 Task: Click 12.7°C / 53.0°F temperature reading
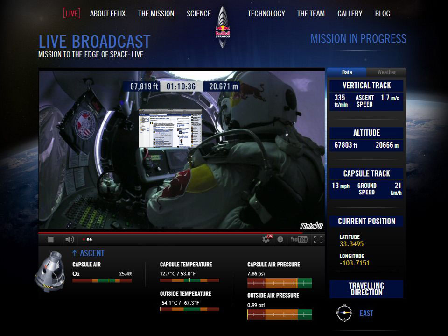tap(178, 273)
